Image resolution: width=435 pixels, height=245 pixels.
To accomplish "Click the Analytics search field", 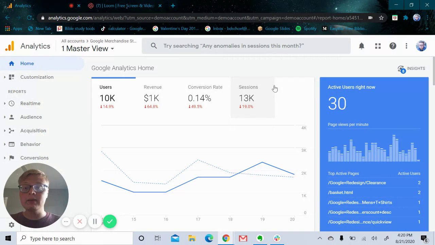I will 246,46.
